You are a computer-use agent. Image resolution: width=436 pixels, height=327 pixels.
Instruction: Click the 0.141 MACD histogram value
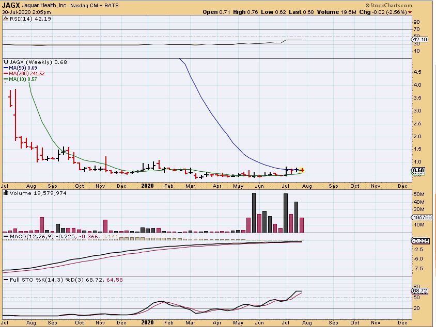point(111,237)
